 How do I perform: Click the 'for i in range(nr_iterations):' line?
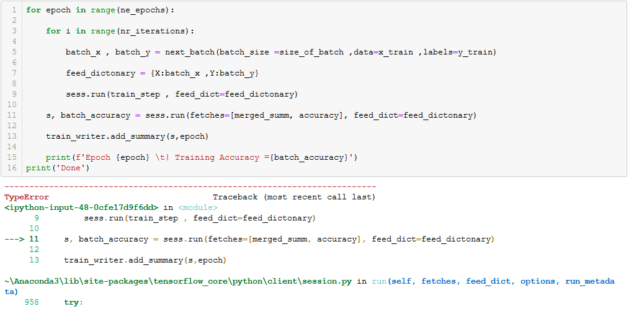click(120, 31)
